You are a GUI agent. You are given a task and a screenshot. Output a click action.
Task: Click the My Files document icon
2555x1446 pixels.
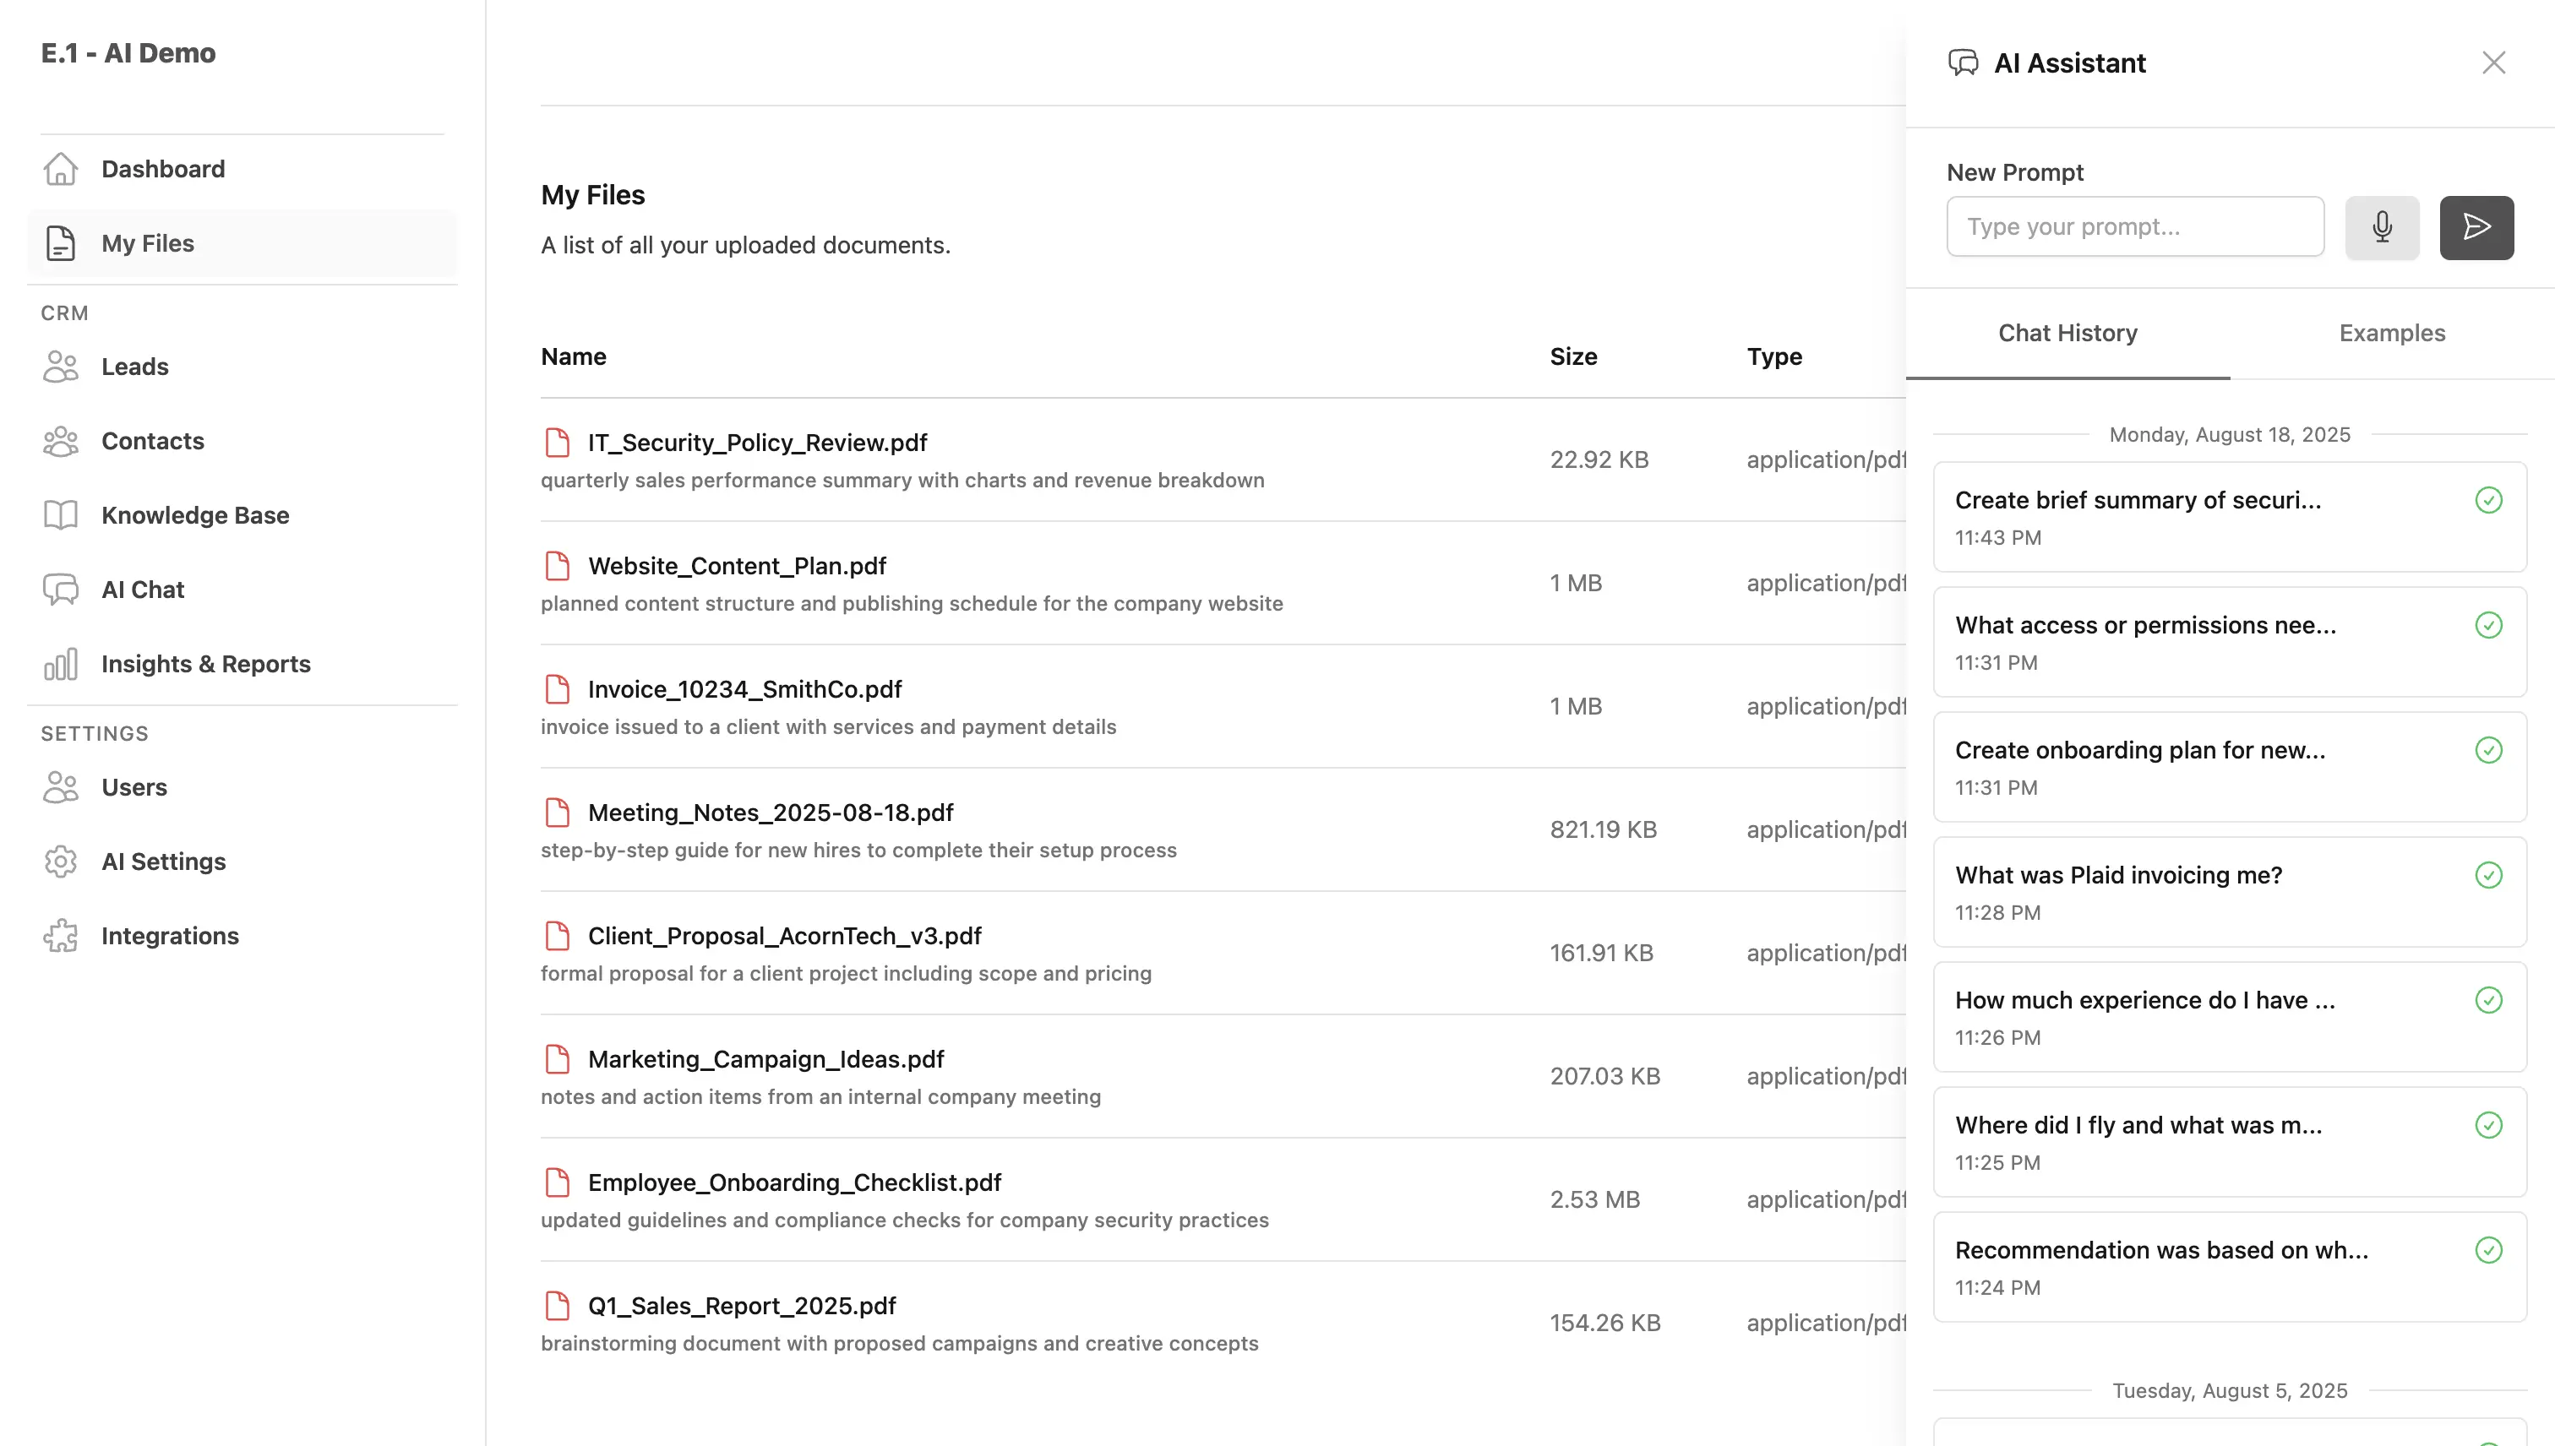pyautogui.click(x=61, y=243)
